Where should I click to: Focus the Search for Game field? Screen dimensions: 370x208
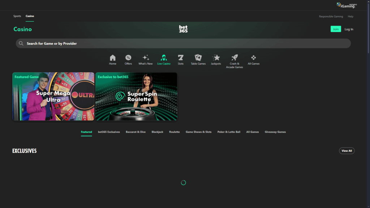183,44
